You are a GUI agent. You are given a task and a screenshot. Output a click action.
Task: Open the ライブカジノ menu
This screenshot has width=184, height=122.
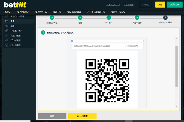pyautogui.click(x=23, y=12)
